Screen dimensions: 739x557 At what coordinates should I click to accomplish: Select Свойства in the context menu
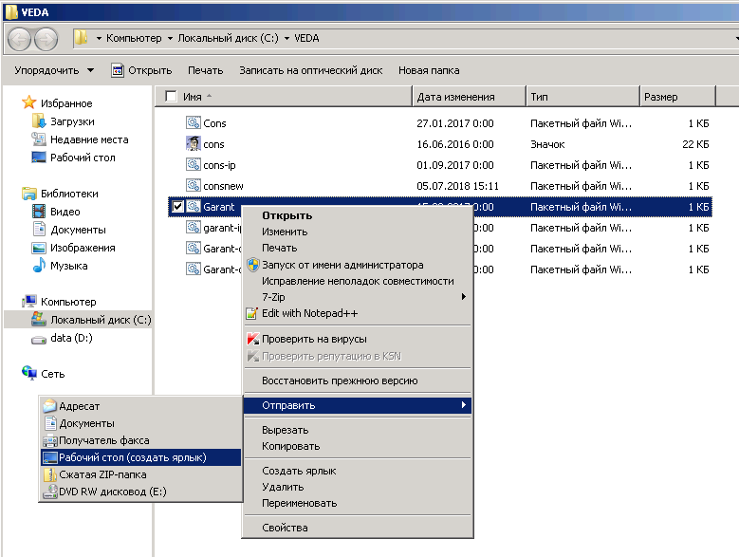click(x=285, y=528)
